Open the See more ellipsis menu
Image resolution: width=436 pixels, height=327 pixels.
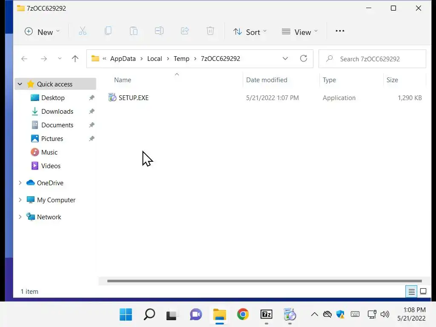[x=340, y=31]
